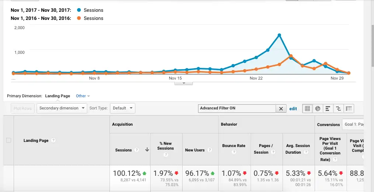Open help for the Landing Page column

[53, 140]
